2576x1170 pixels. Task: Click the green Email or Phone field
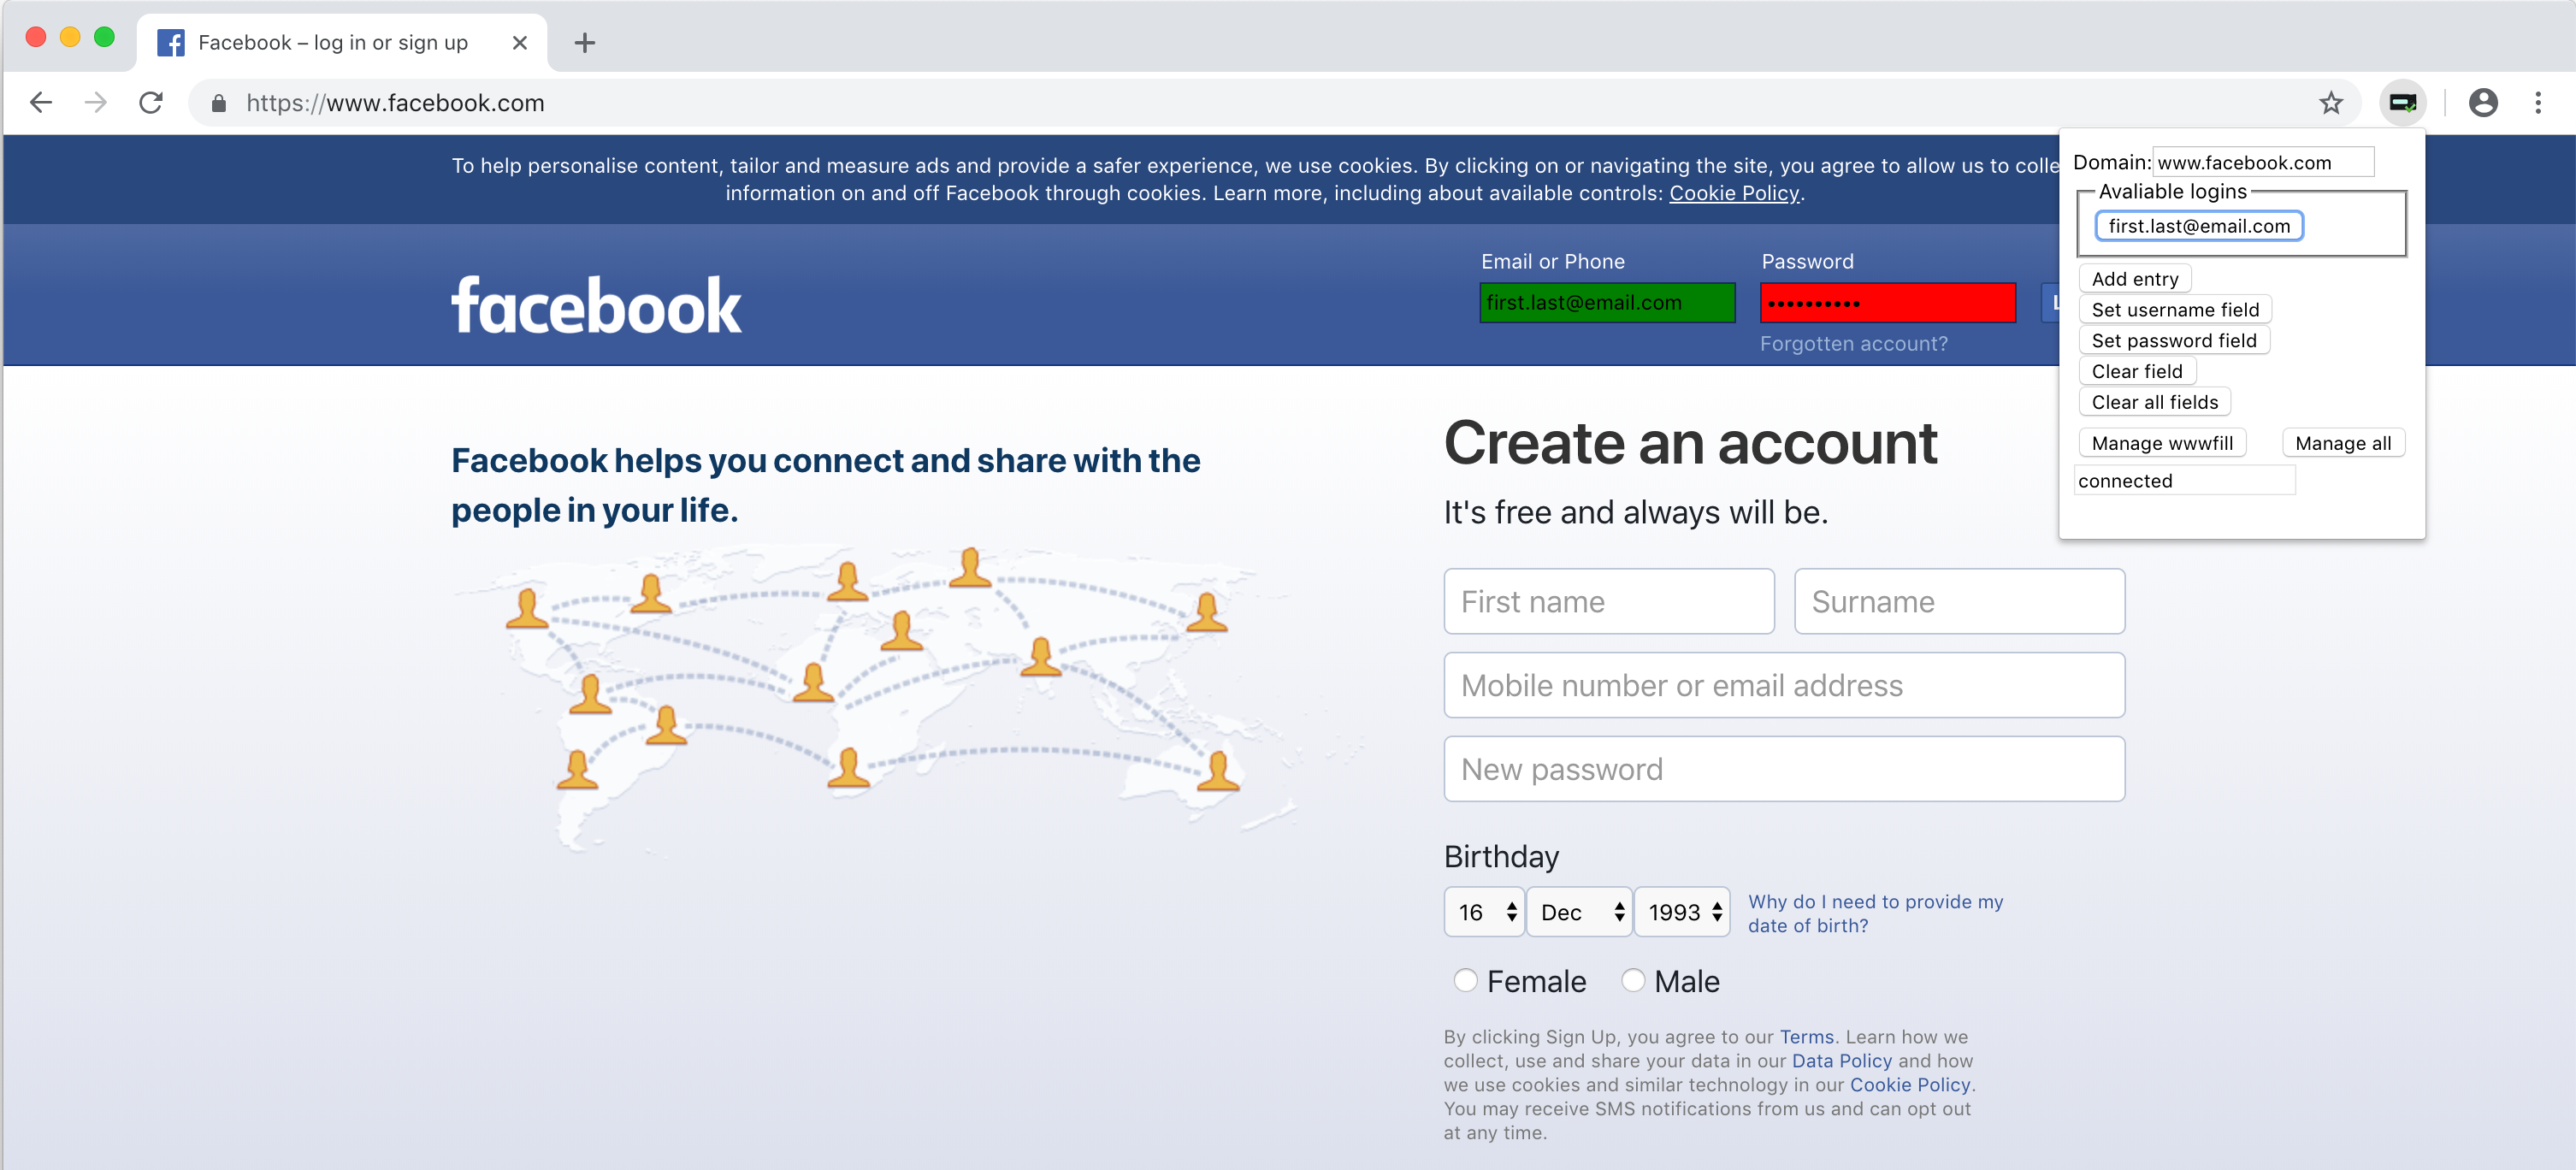(1607, 303)
